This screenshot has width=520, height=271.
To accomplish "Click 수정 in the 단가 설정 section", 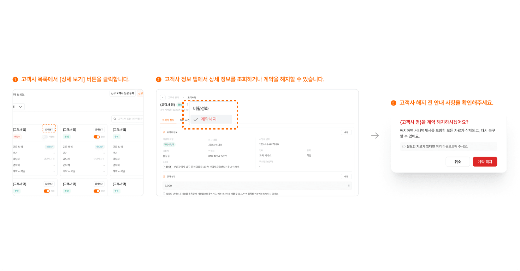I will [x=346, y=176].
